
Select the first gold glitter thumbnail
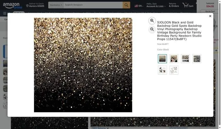coord(162,59)
